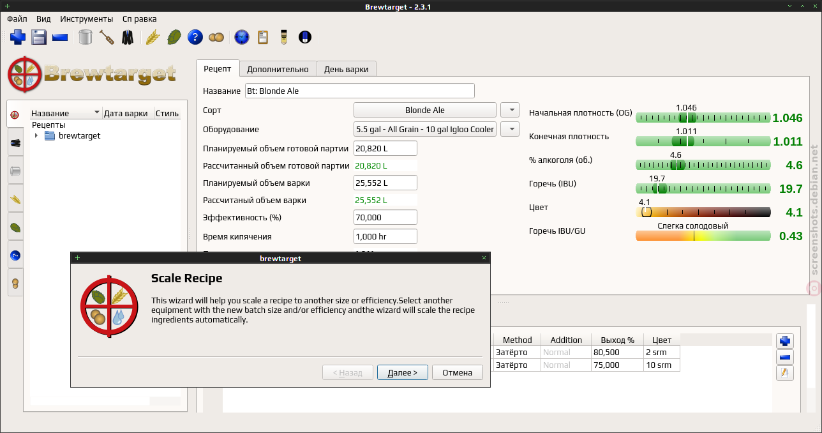The image size is (822, 433).
Task: Open the Hops cone toolbar icon
Action: (174, 37)
